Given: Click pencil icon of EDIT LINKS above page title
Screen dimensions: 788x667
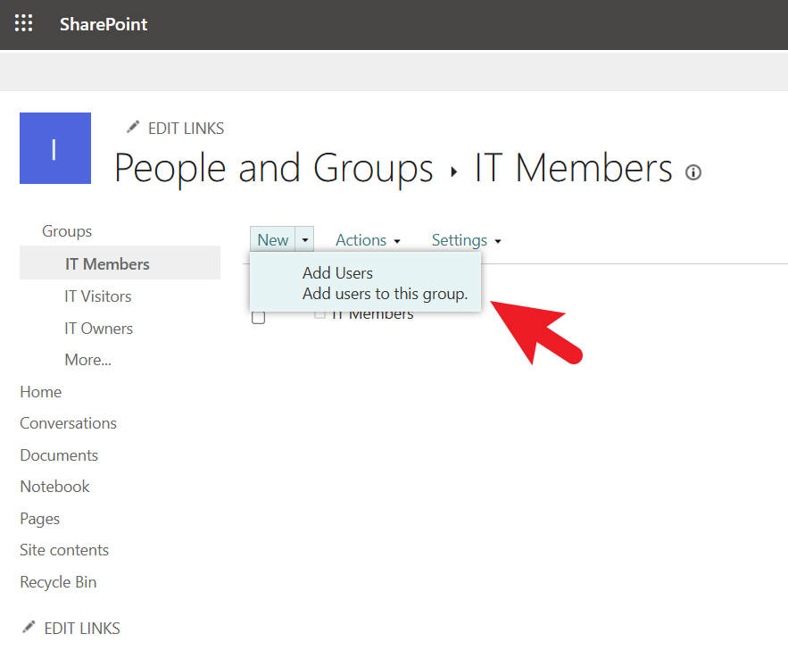Looking at the screenshot, I should 133,128.
